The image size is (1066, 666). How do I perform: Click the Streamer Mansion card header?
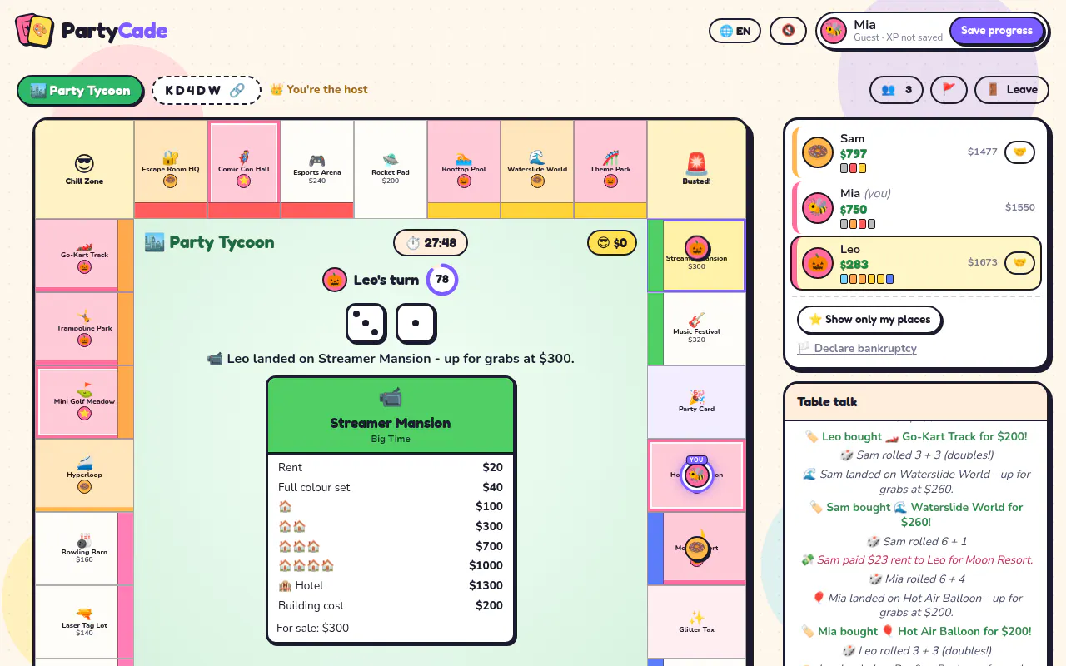tap(391, 415)
